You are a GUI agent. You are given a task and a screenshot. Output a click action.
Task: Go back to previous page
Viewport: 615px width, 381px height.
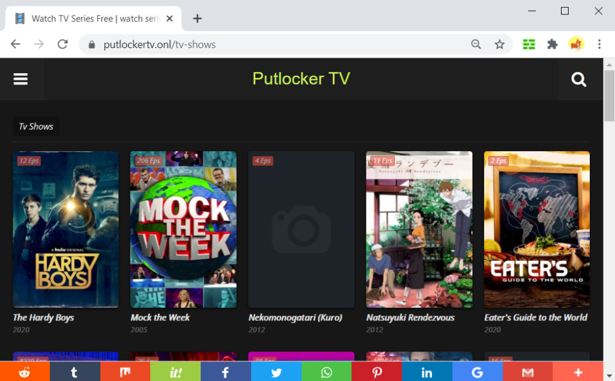pyautogui.click(x=15, y=44)
